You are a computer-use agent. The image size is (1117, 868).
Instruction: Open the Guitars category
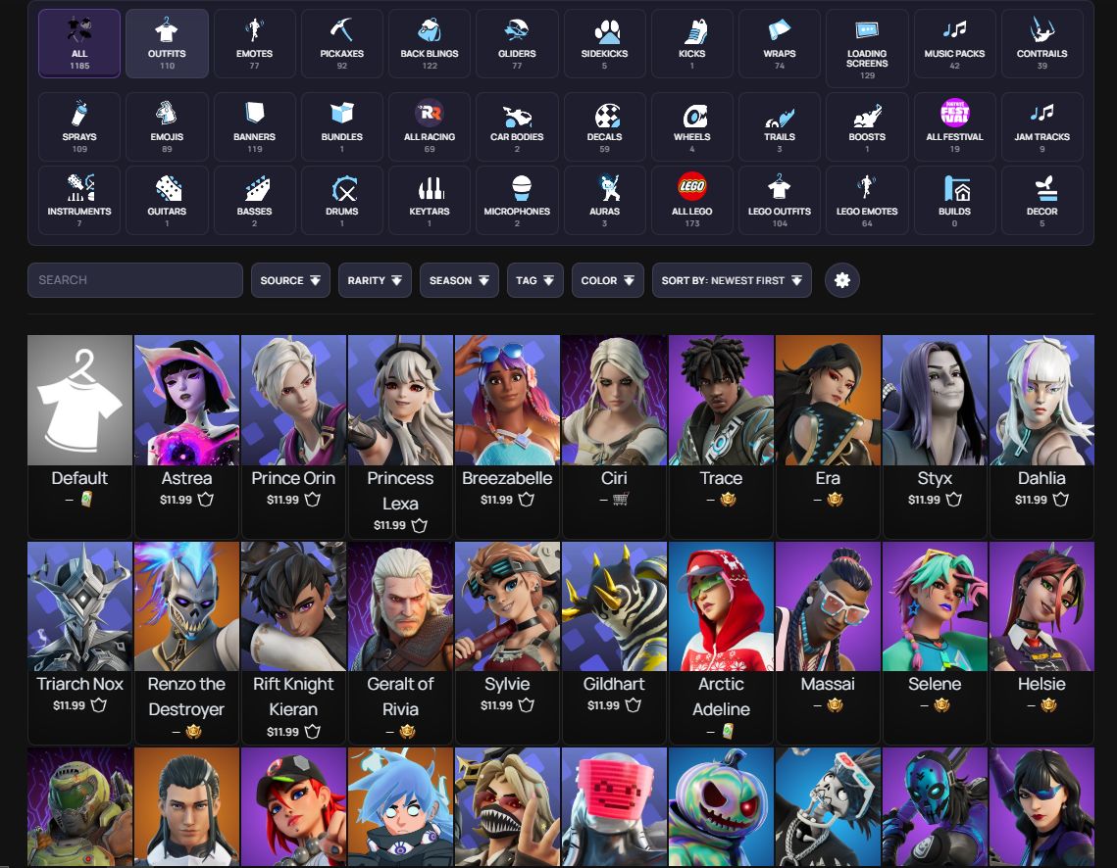pos(167,201)
